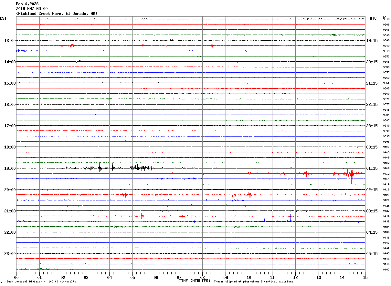Click the "00" minute tick label
Viewport: 391px width, 286px height.
coord(16,277)
